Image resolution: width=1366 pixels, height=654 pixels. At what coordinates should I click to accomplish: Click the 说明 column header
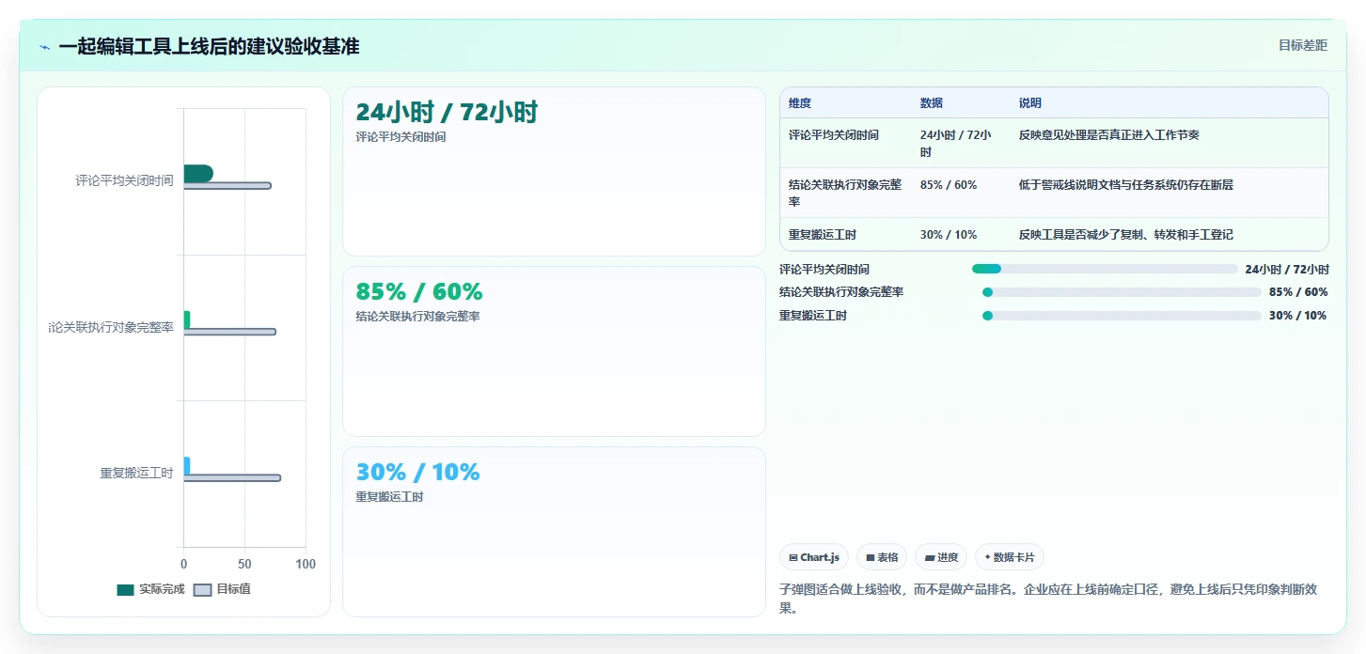[x=1030, y=103]
